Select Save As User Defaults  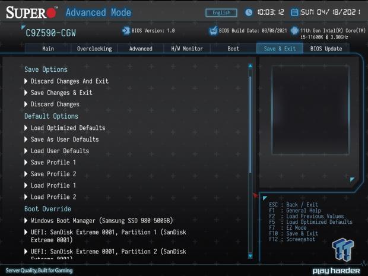[x=62, y=139]
